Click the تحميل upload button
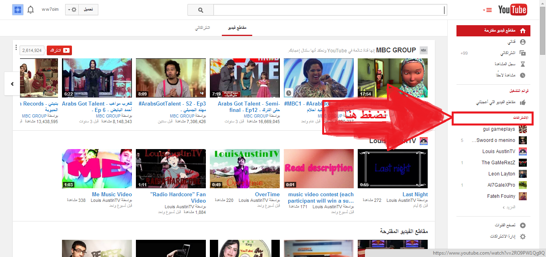The width and height of the screenshot is (546, 257). 88,10
